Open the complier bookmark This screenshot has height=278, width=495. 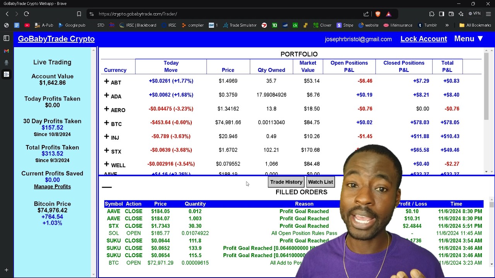[x=192, y=25]
